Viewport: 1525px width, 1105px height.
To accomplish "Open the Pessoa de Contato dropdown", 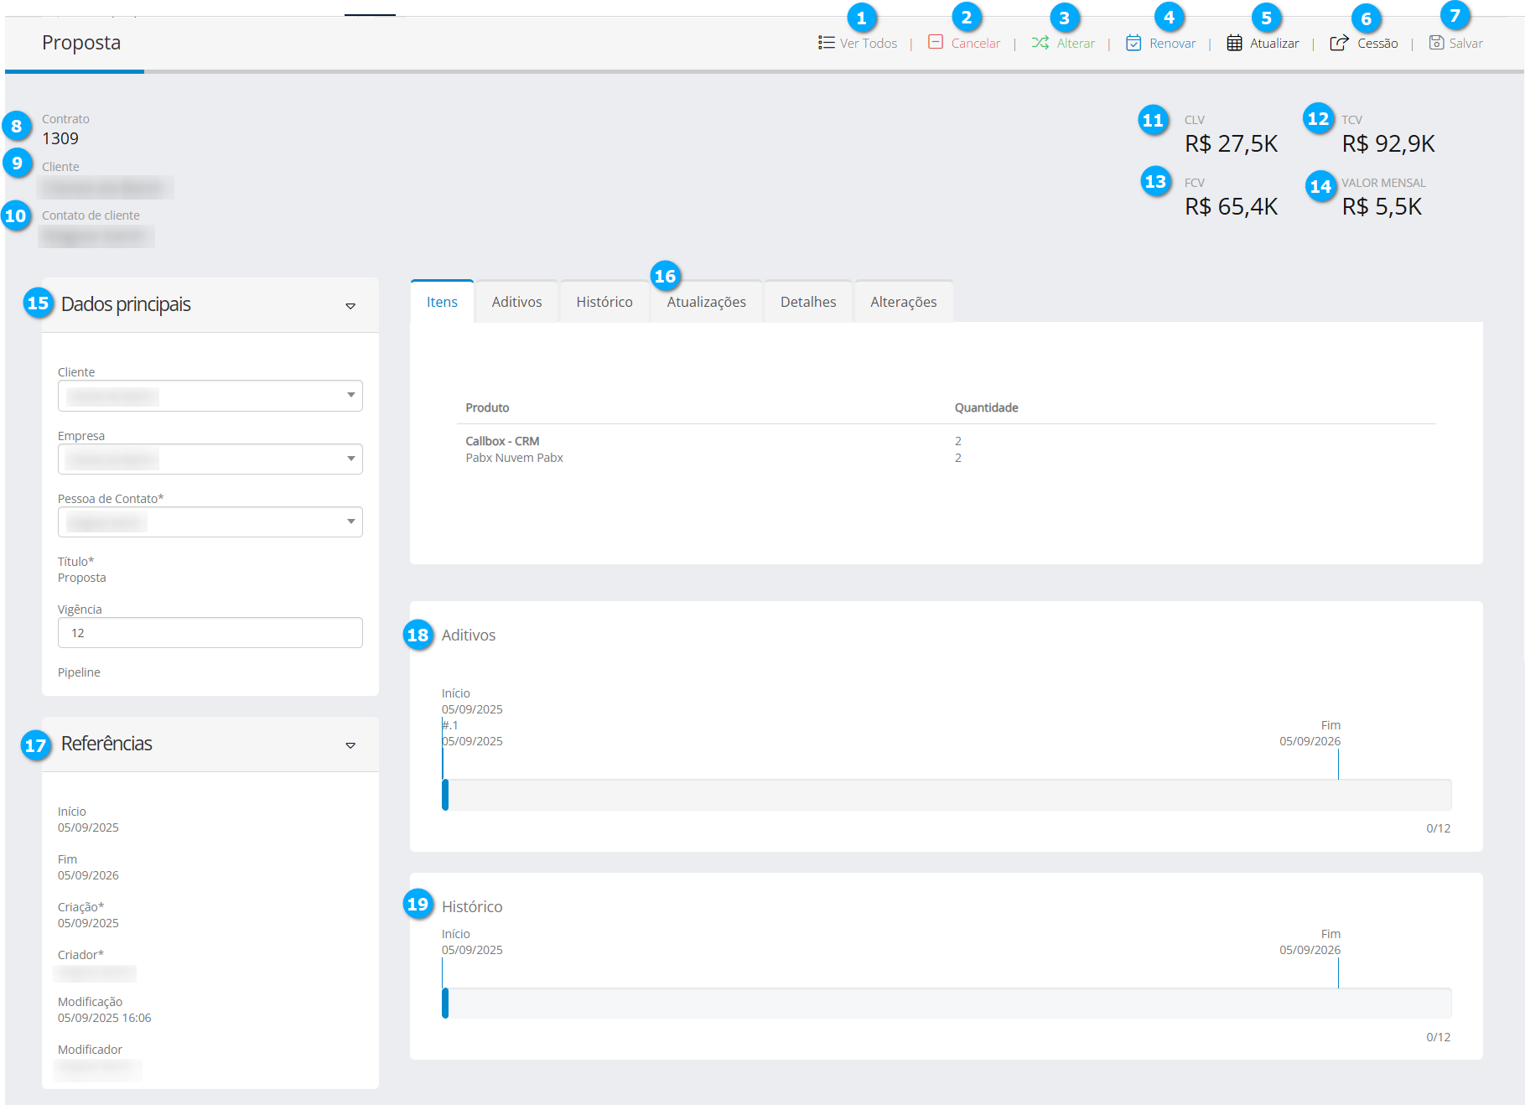I will (350, 521).
